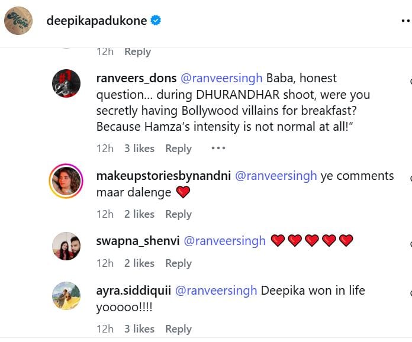This screenshot has width=412, height=342.
Task: Reply to ayra.siddiquii comment
Action: click(x=178, y=329)
